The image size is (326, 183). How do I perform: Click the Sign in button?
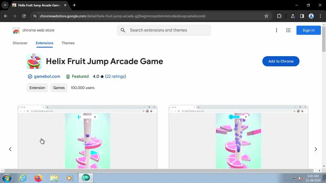[x=308, y=30]
